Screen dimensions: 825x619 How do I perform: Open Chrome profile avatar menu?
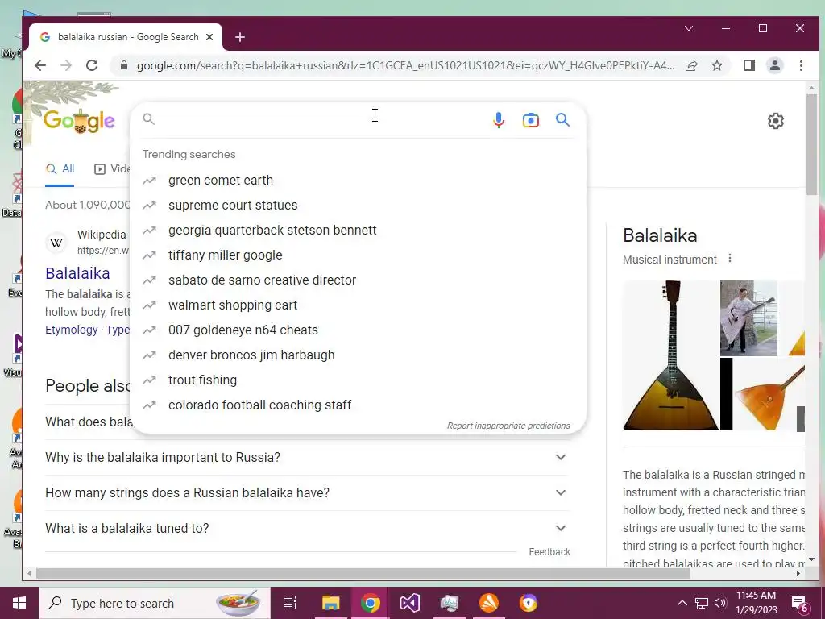[774, 65]
